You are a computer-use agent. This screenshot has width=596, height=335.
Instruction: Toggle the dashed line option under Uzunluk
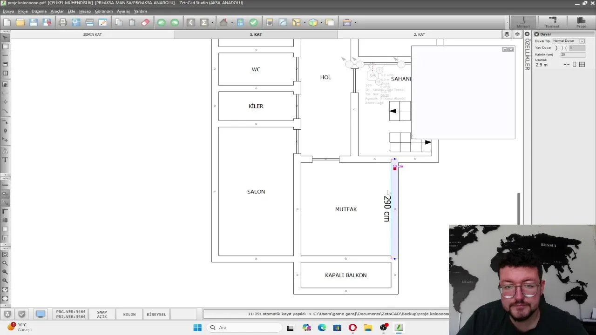coord(567,65)
